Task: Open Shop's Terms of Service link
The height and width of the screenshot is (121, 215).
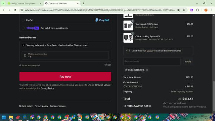Action: [x=102, y=85]
